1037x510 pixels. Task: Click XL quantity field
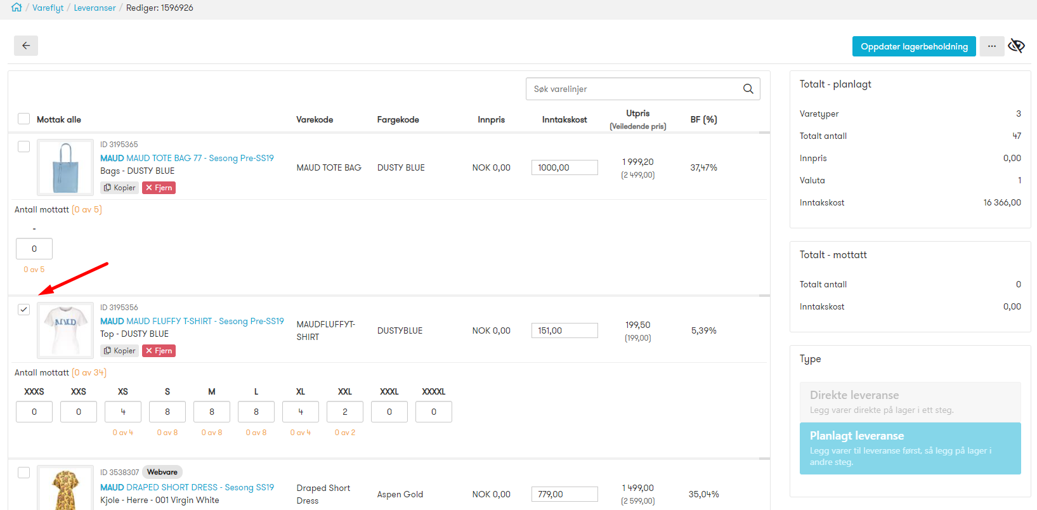[x=301, y=412]
